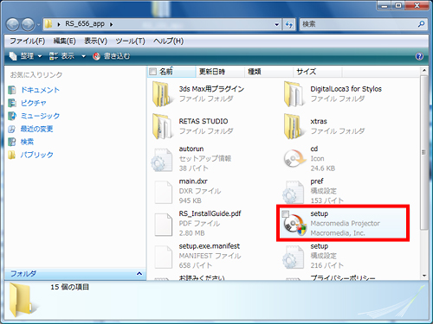The height and width of the screenshot is (324, 433).
Task: Click the パブリック folder sidebar icon
Action: click(x=12, y=155)
